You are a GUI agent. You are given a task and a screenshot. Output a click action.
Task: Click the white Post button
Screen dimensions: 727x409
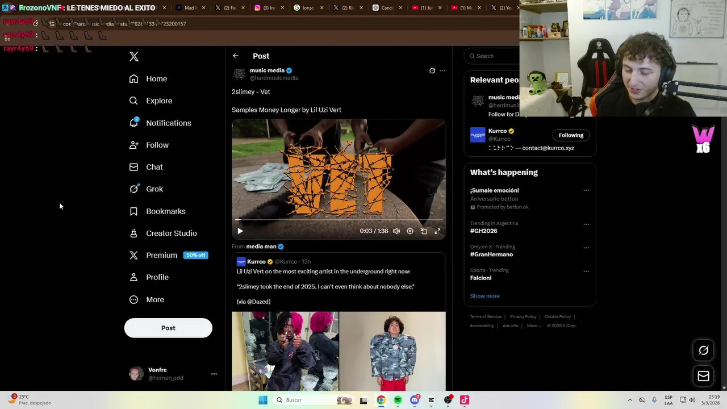(168, 328)
